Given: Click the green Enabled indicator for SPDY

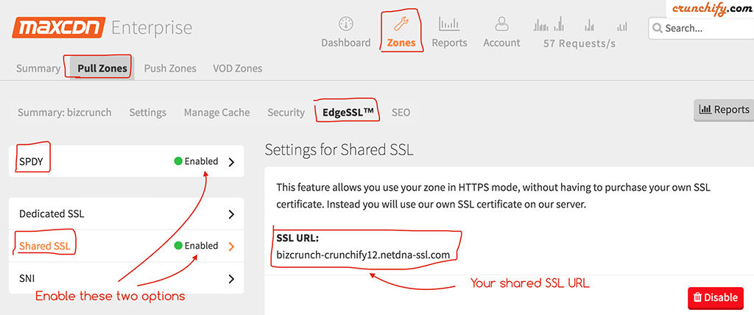Looking at the screenshot, I should (178, 161).
